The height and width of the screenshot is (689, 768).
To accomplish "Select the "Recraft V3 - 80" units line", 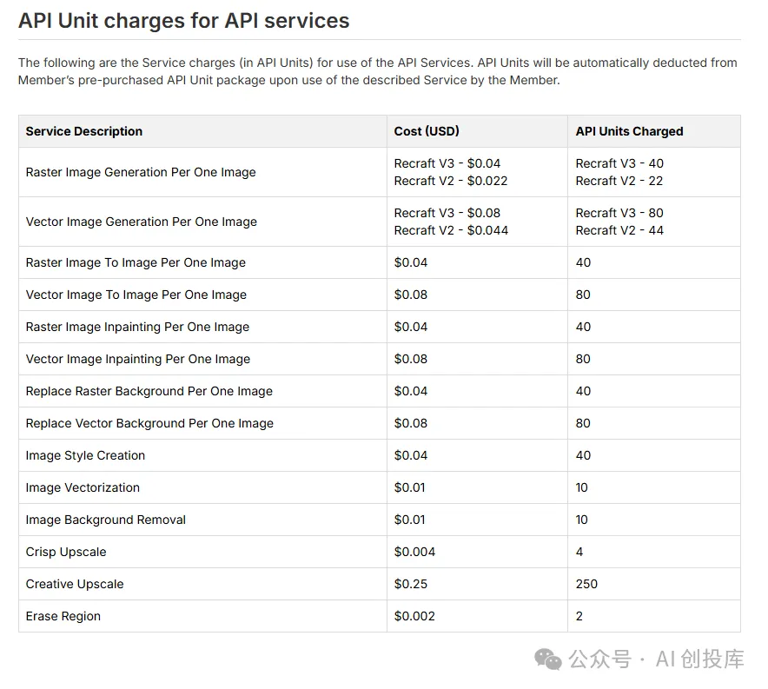I will click(x=619, y=213).
